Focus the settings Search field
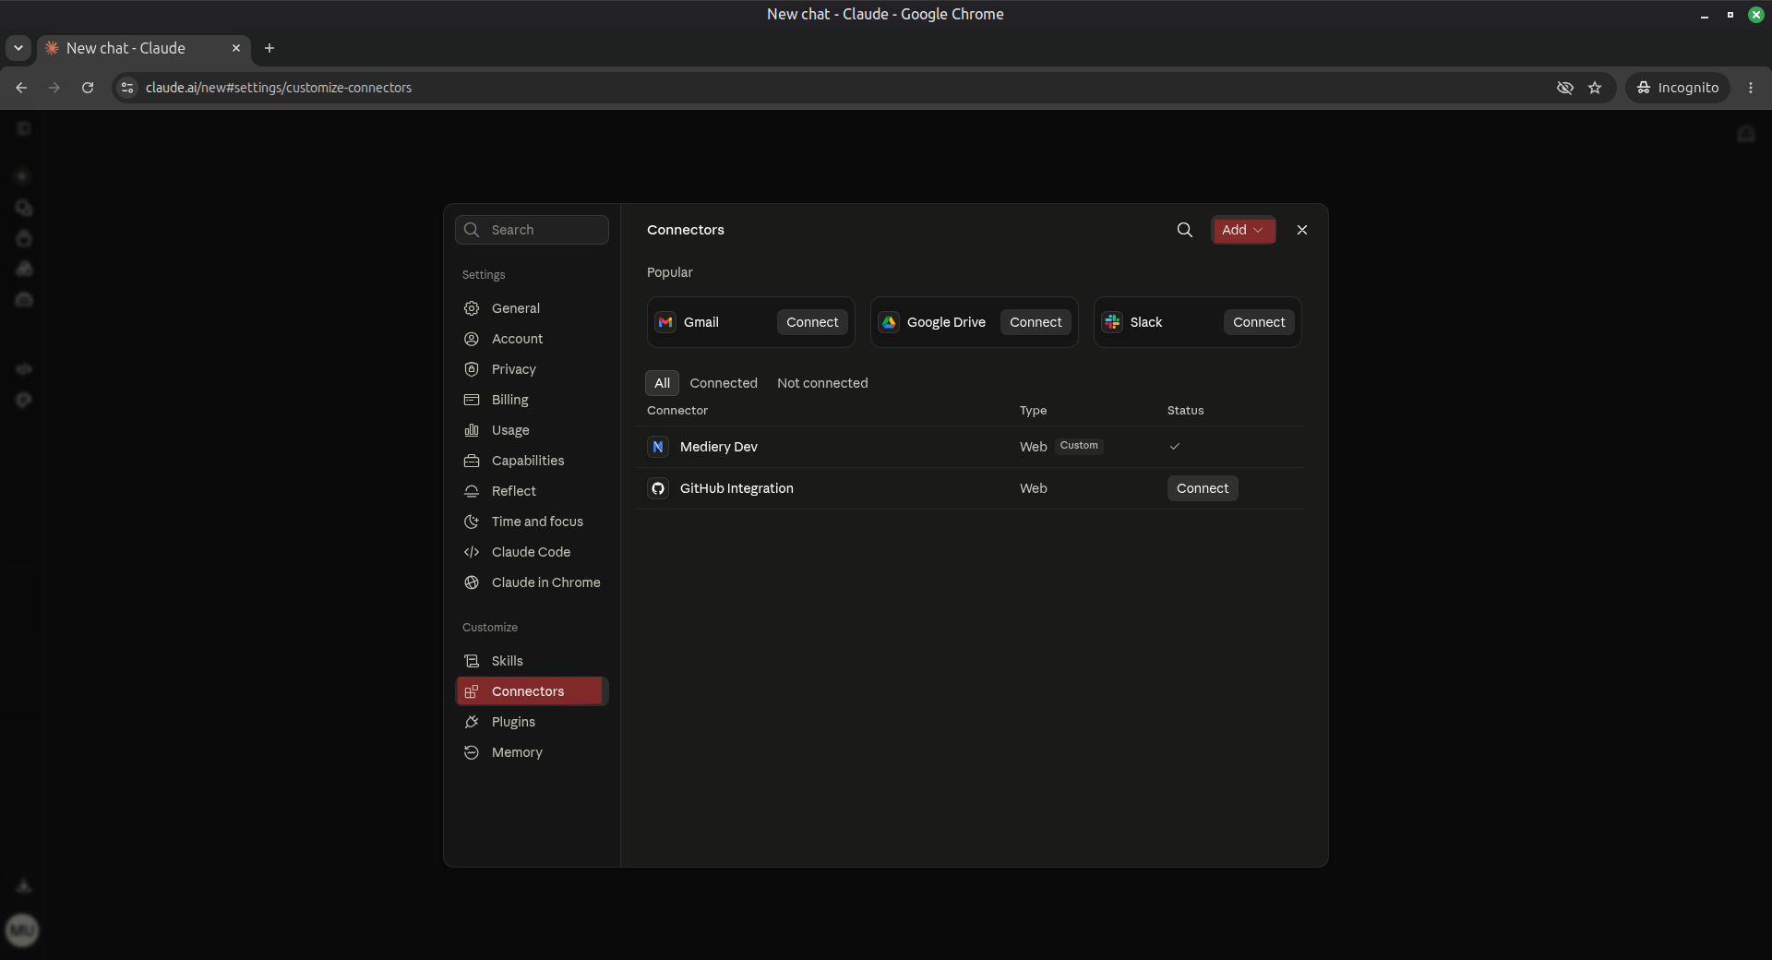 tap(532, 230)
